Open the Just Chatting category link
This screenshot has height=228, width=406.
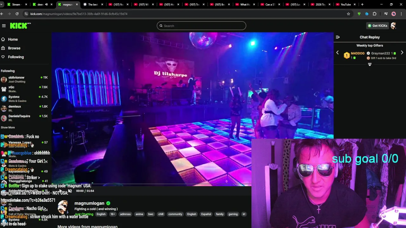point(84,214)
